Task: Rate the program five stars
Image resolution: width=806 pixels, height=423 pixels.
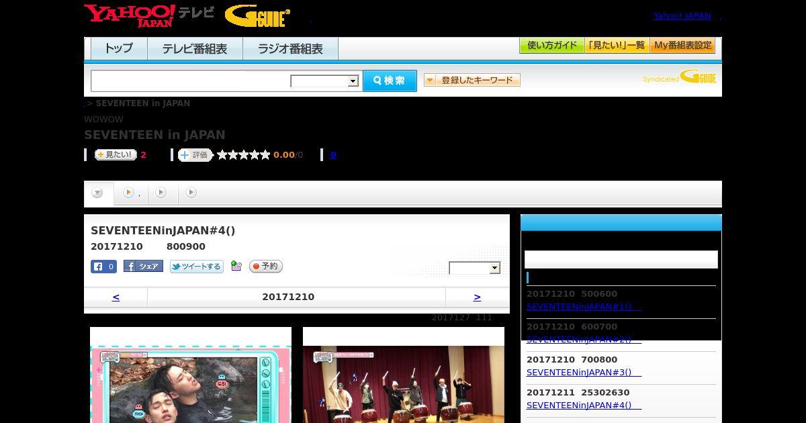Action: tap(265, 155)
